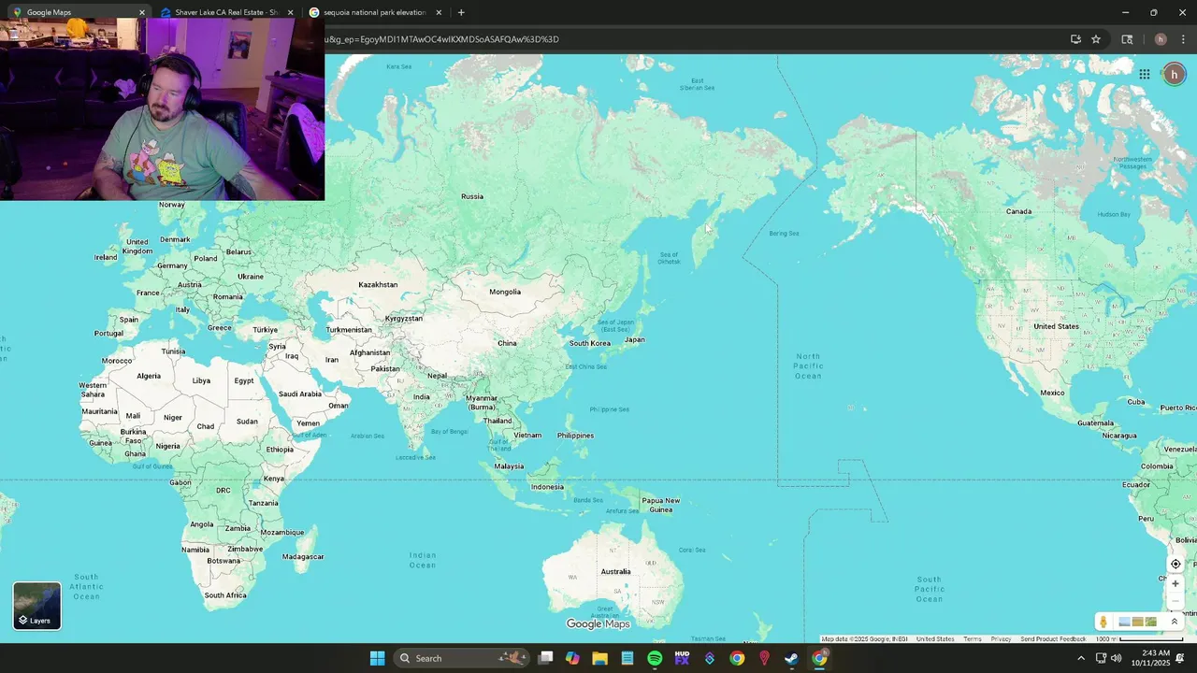Choose the second imagery thumbnail beside Pegman
Image resolution: width=1197 pixels, height=673 pixels.
coord(1138,622)
